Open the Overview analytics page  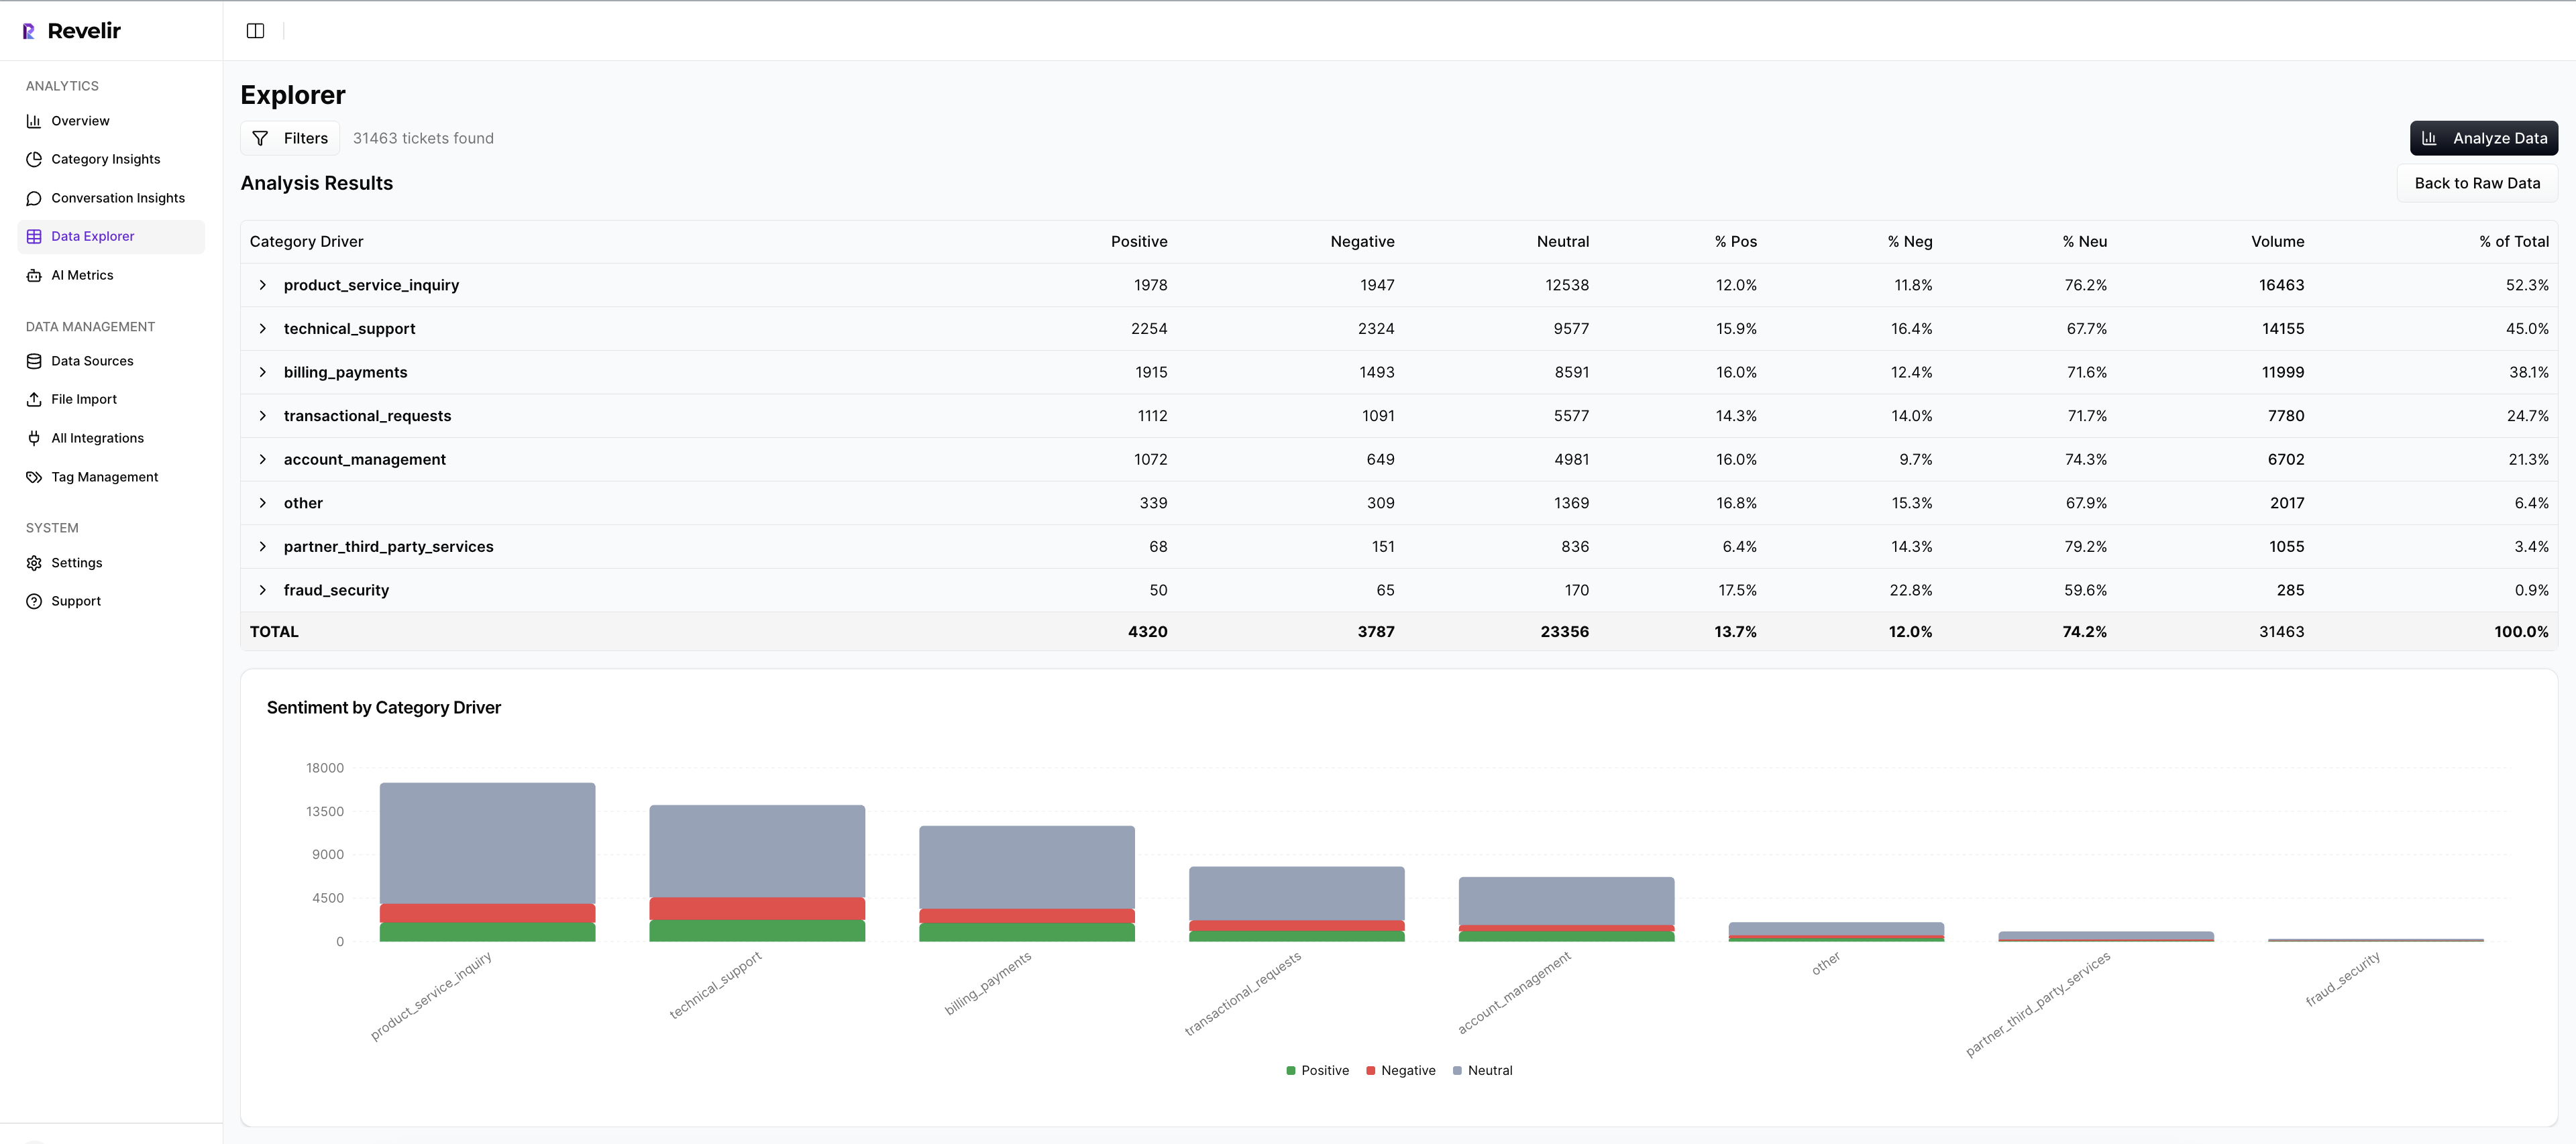click(80, 120)
